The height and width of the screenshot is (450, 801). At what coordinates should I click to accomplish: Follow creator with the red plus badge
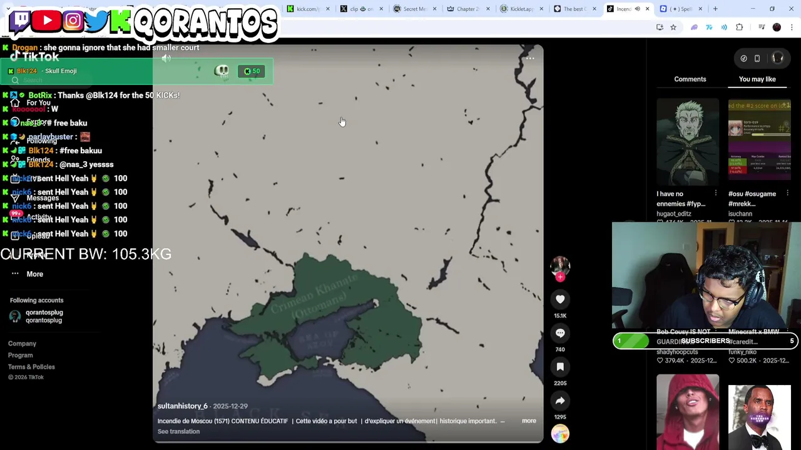[560, 277]
